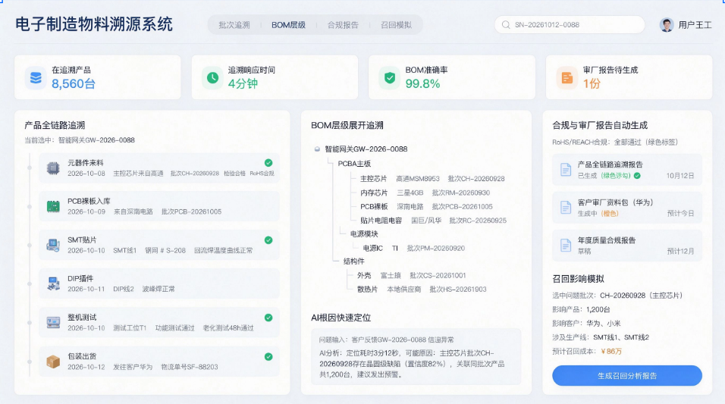Click green check beside 已生成（绿色标勾）

(x=637, y=176)
